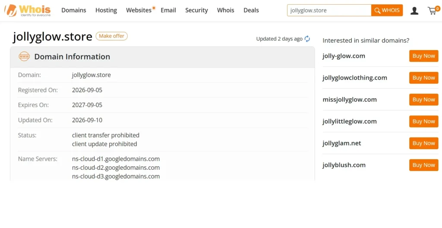Select the jollyglam.net domain name
Viewport: 442px width, 228px height.
342,143
